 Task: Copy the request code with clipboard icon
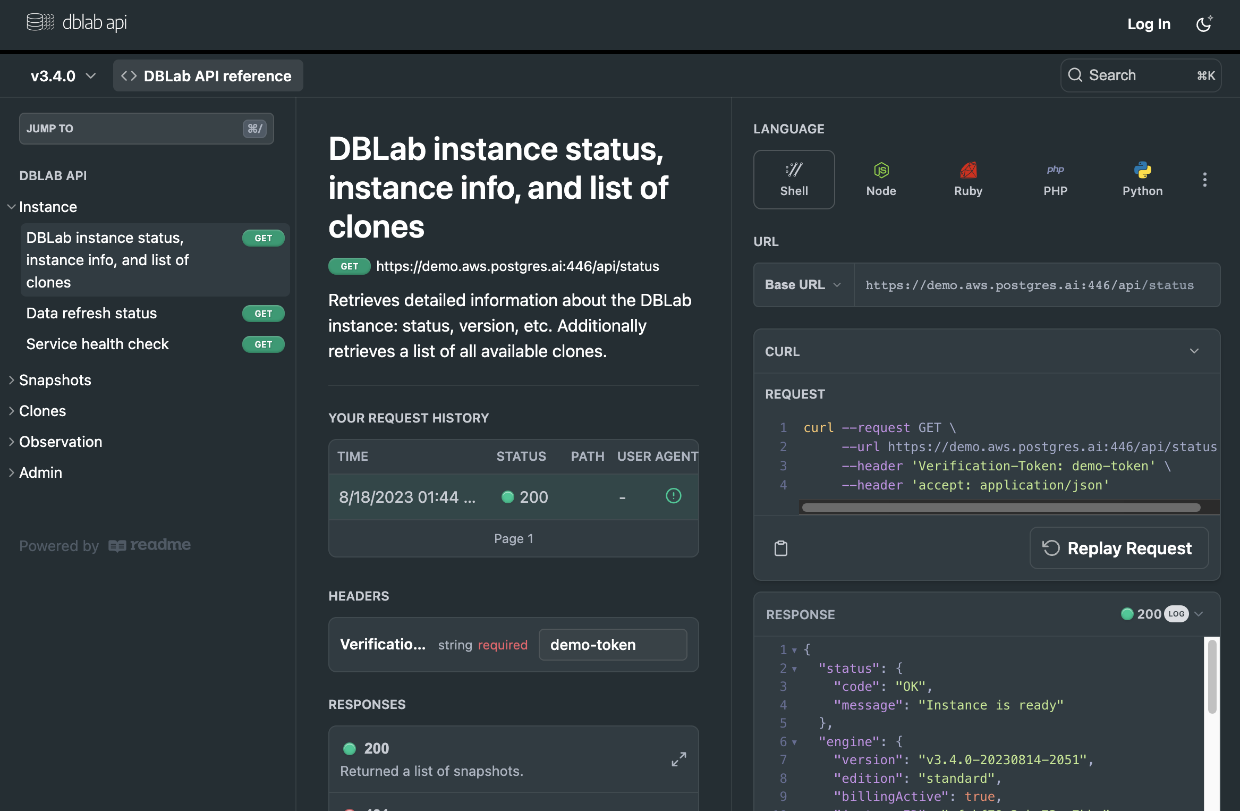click(781, 548)
